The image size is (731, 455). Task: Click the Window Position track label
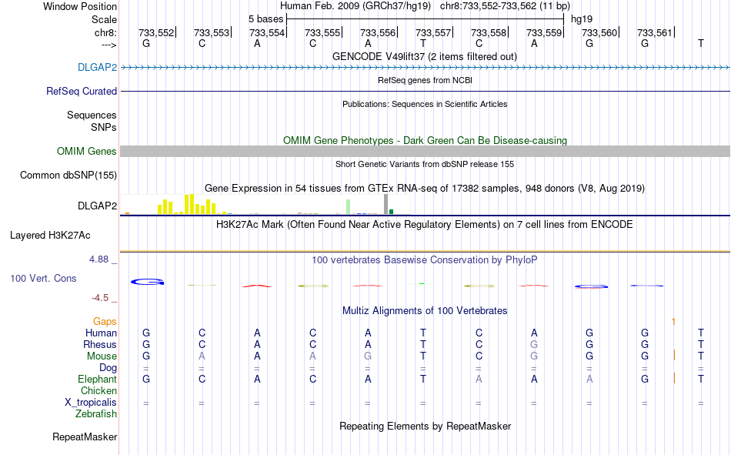click(x=80, y=6)
